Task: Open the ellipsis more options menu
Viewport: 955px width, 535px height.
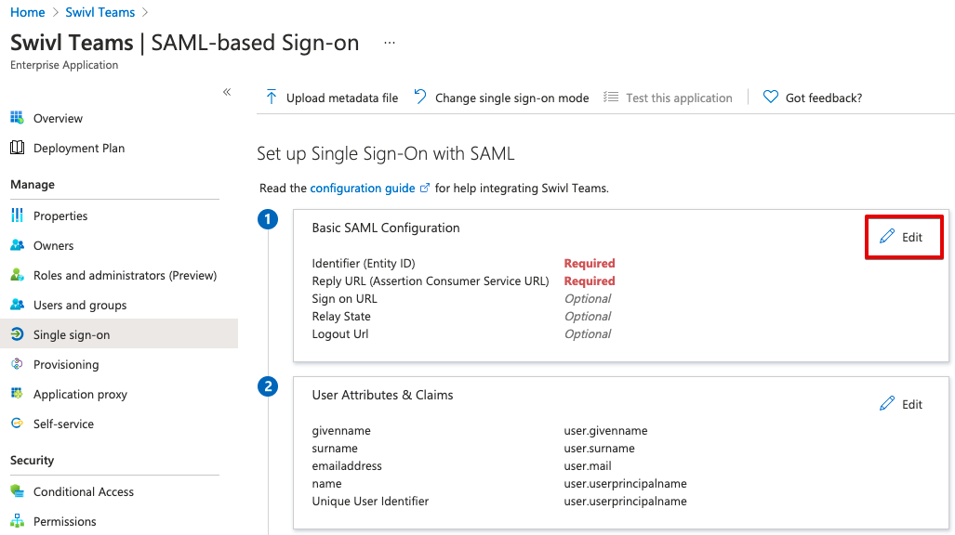Action: coord(390,43)
